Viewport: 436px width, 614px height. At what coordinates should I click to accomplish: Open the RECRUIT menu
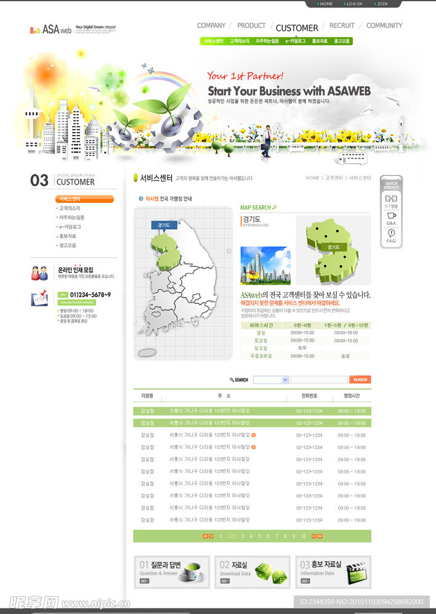(342, 25)
